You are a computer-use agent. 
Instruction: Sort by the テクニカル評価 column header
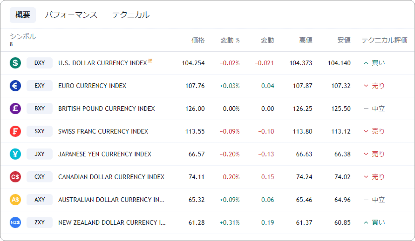(x=384, y=40)
